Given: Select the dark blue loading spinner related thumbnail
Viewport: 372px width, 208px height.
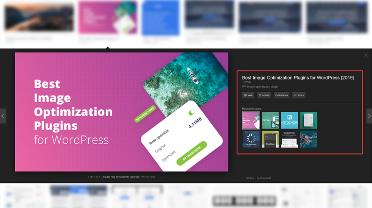Looking at the screenshot, I should 251,139.
